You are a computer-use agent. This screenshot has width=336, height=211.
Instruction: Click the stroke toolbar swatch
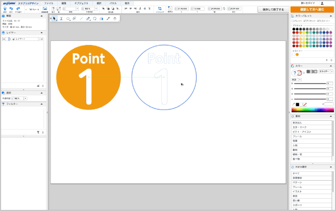pyautogui.click(x=58, y=8)
